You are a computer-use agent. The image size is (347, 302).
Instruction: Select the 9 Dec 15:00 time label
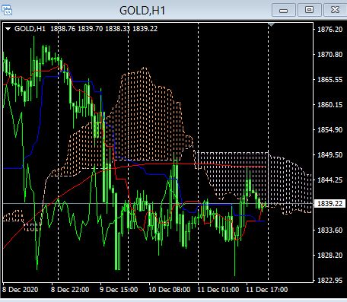tap(119, 290)
